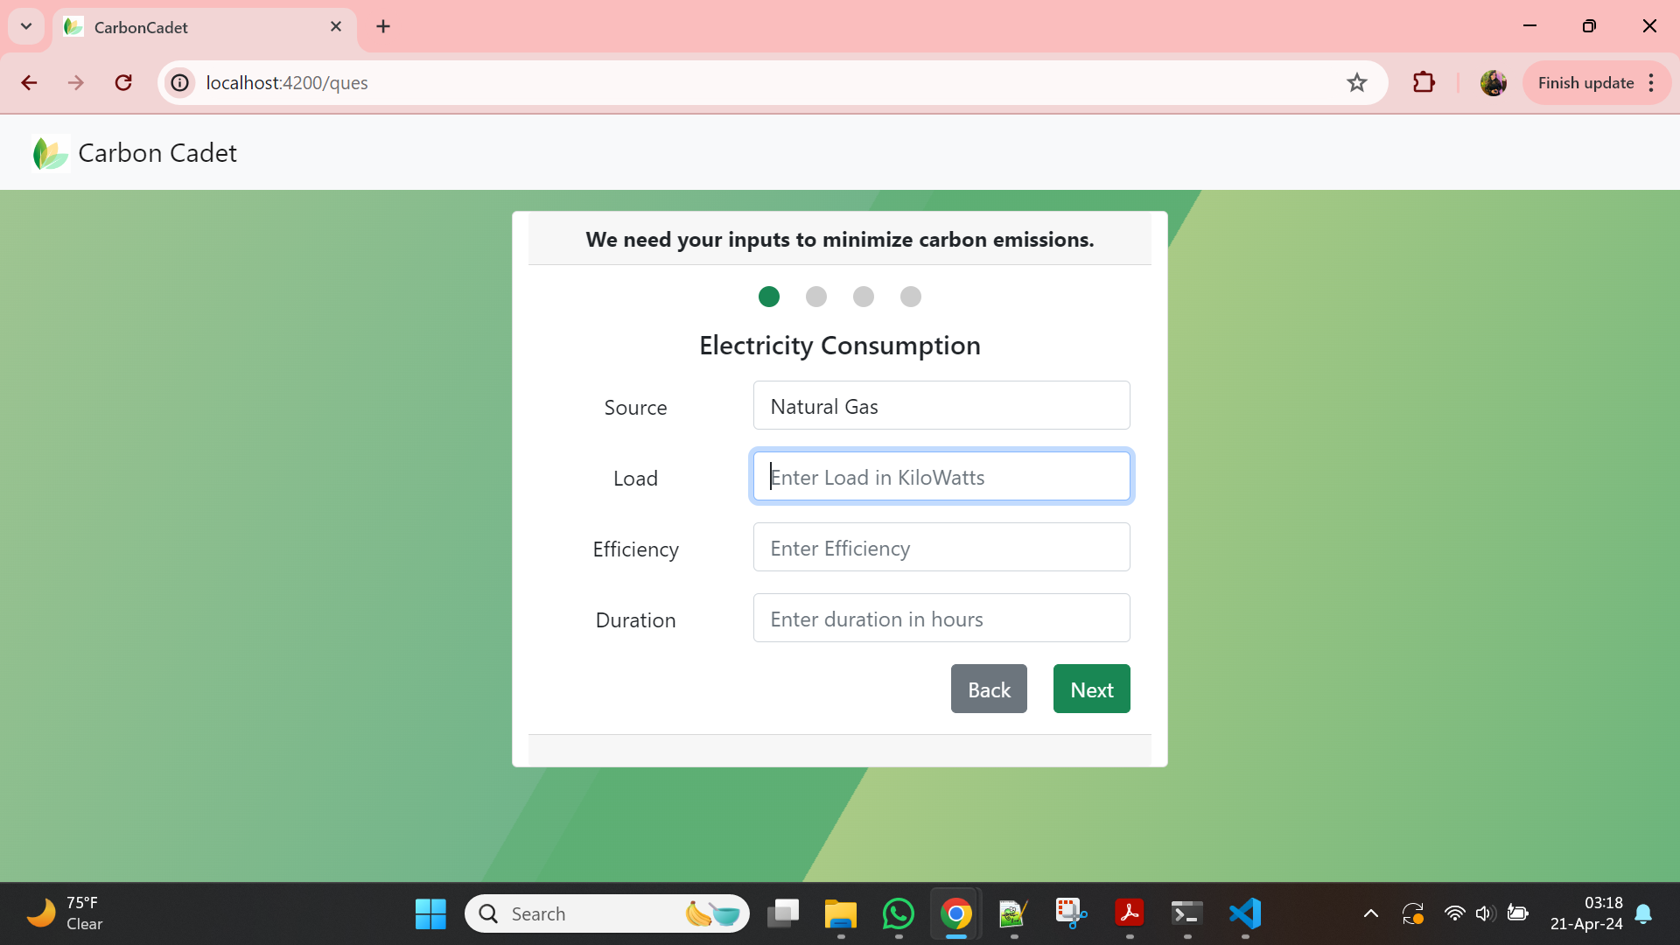Open the browser extensions puzzle icon

1424,82
